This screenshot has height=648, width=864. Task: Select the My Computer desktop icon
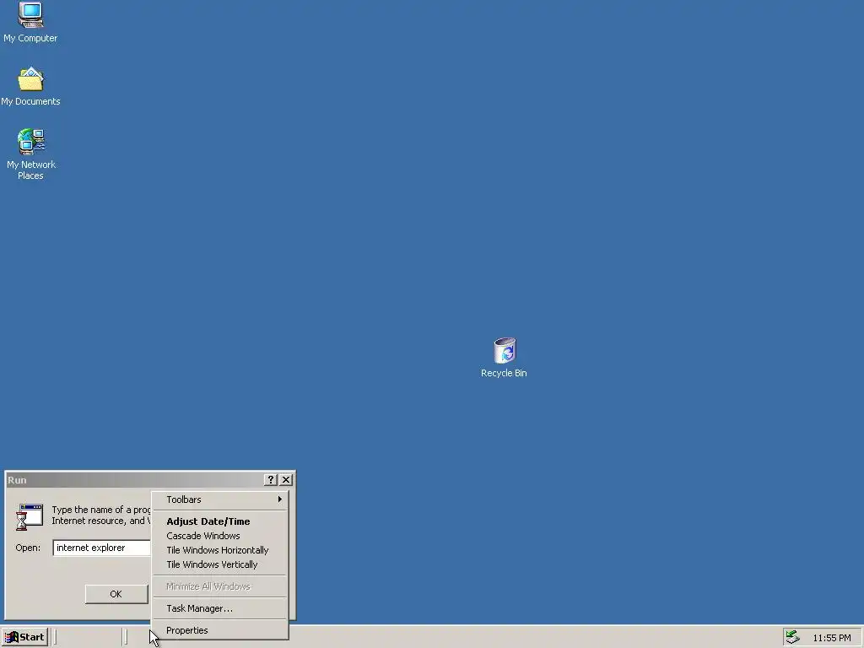30,22
